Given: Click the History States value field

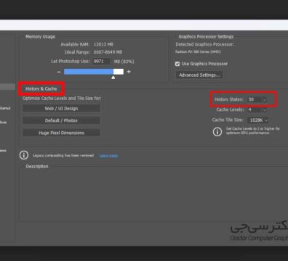Looking at the screenshot, I should click(x=255, y=99).
